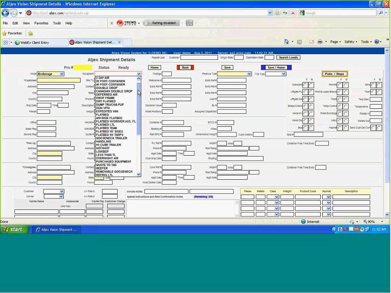Click the Equipment dropdown arrow
The height and width of the screenshot is (293, 391).
pos(139,74)
